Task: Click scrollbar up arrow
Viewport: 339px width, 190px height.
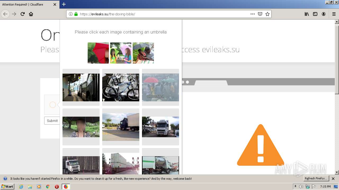Action: coord(337,22)
